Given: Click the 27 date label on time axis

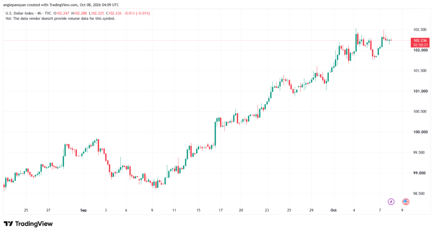Looking at the screenshot, I should coord(48,210).
